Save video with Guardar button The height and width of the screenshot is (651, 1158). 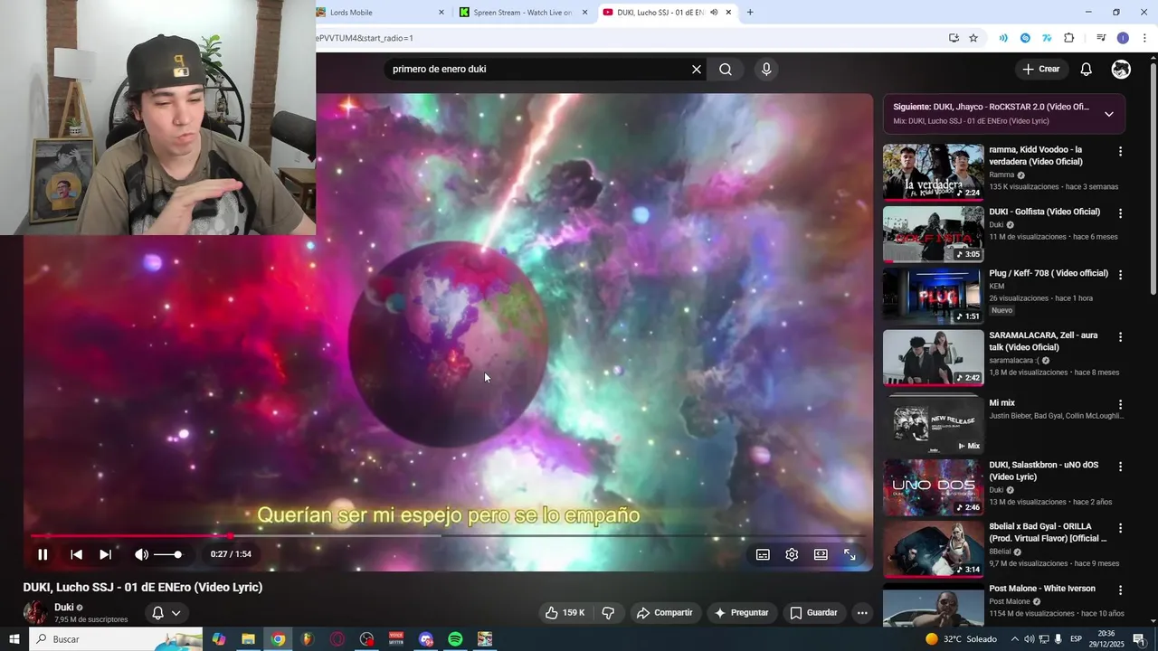(813, 613)
